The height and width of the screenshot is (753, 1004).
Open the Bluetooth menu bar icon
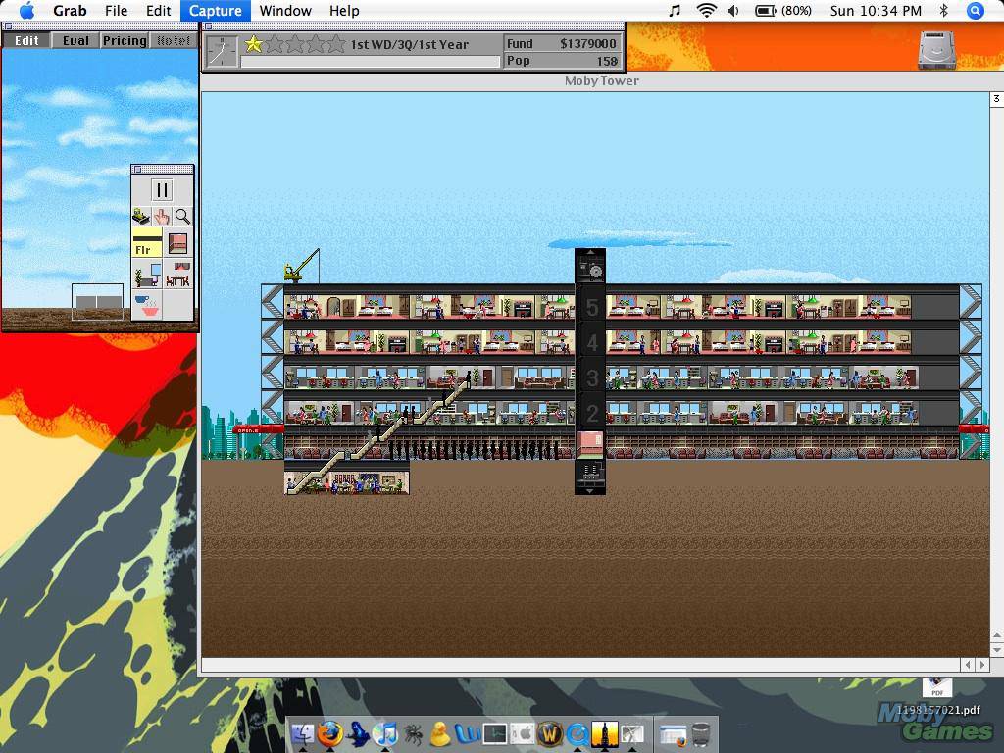pos(943,10)
